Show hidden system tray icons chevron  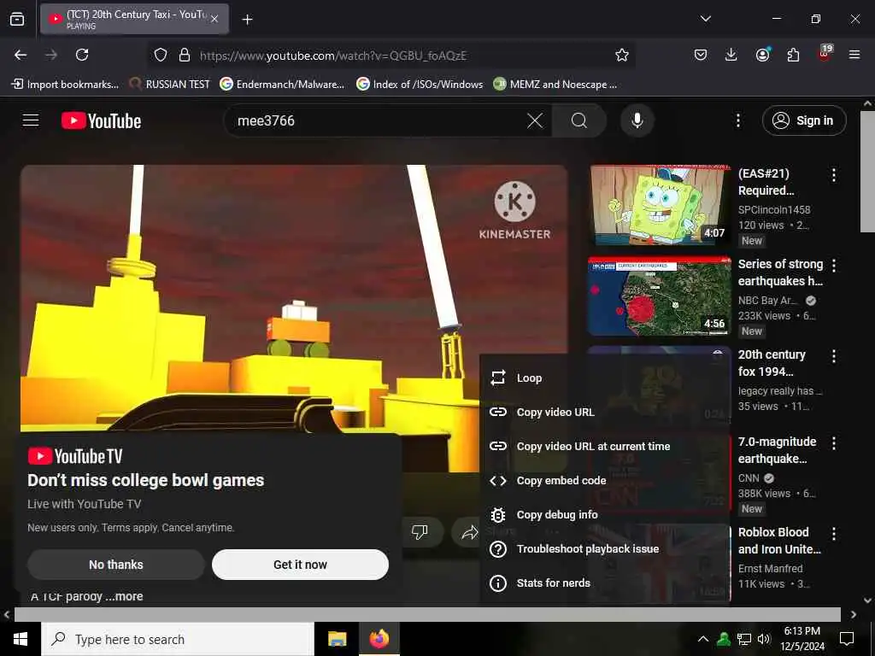703,639
